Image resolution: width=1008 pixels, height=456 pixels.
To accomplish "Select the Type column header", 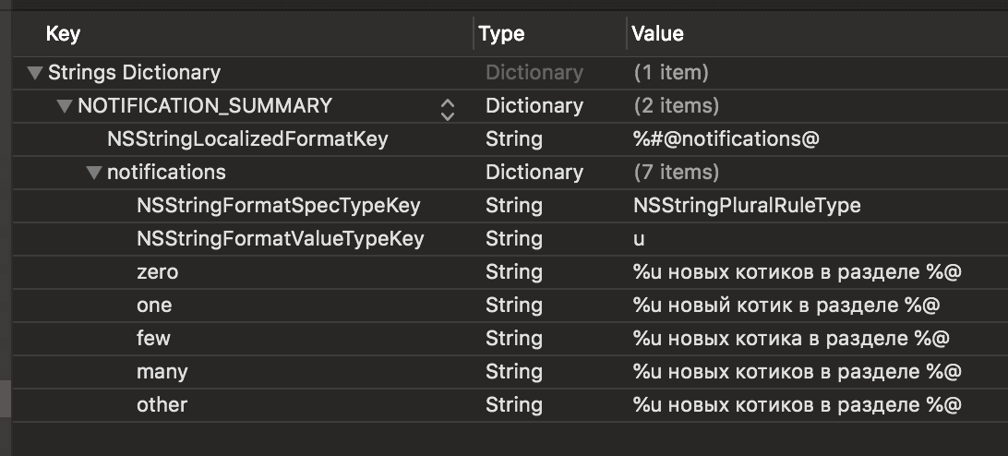I will pyautogui.click(x=501, y=35).
